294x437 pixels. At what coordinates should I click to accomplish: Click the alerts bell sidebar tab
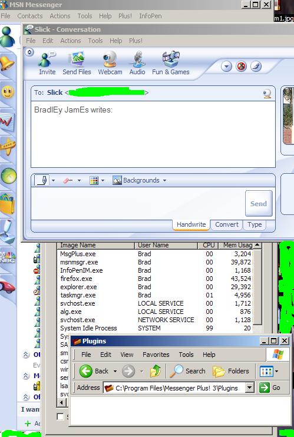point(7,64)
